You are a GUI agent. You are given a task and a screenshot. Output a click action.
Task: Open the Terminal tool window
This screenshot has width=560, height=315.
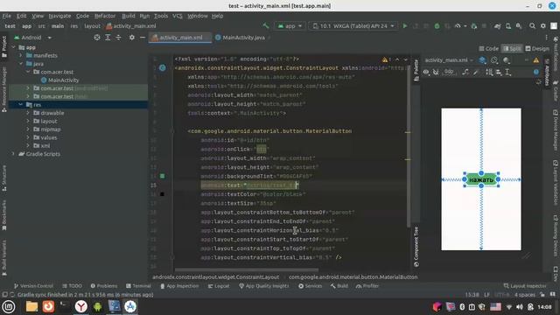click(x=138, y=286)
